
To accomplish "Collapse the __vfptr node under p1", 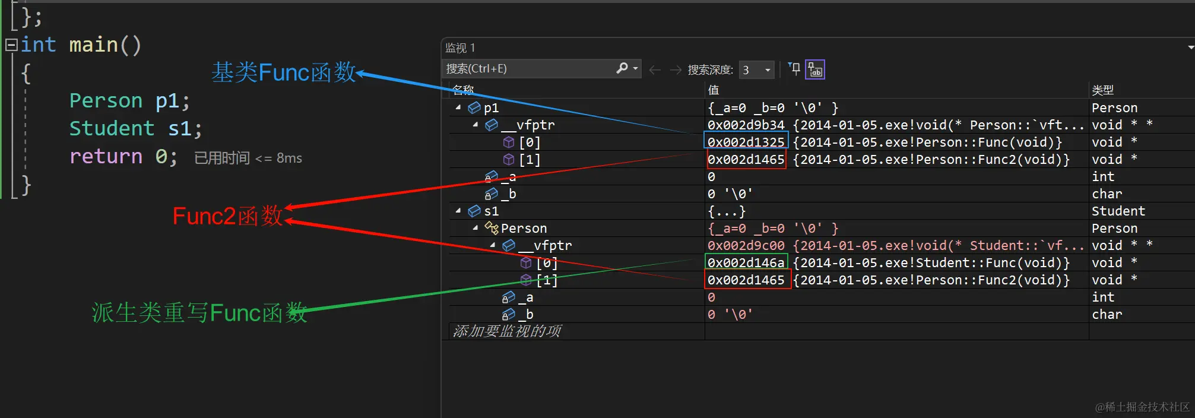I will (x=476, y=125).
